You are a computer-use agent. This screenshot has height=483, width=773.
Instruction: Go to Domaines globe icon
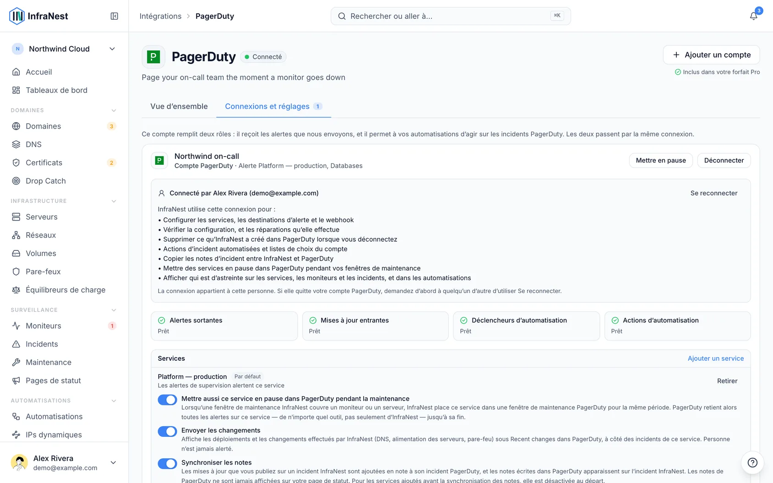(16, 126)
